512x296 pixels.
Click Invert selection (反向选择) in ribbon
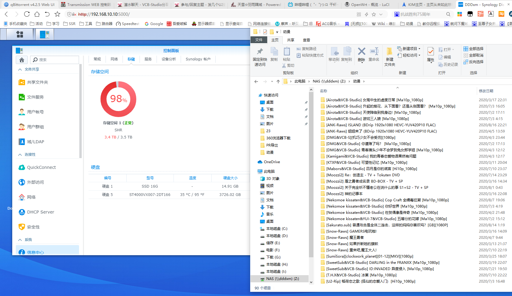474,62
